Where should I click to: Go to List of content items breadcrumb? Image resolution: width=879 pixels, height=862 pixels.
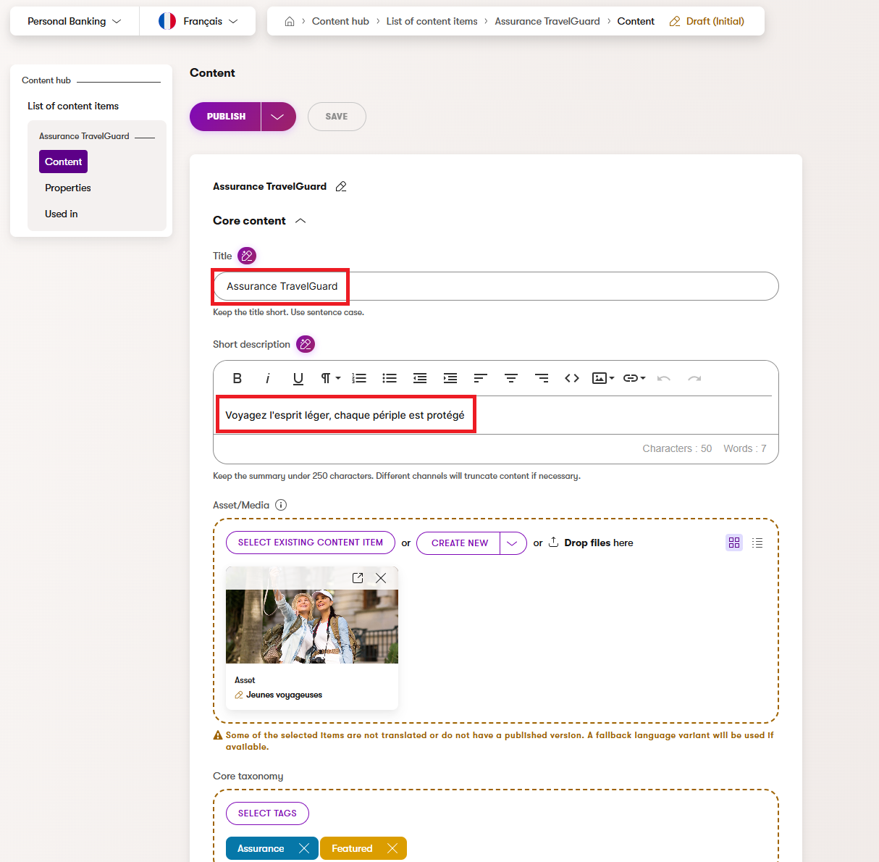(432, 21)
